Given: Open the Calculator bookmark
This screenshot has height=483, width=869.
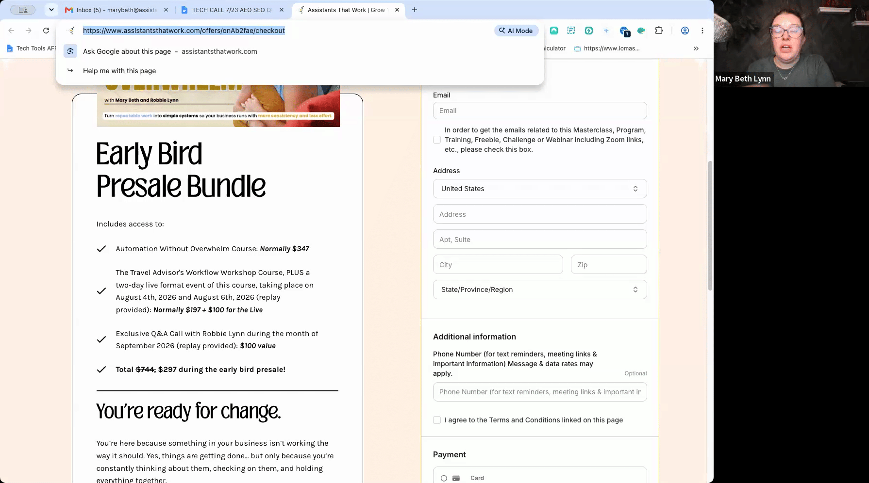Looking at the screenshot, I should coord(555,48).
